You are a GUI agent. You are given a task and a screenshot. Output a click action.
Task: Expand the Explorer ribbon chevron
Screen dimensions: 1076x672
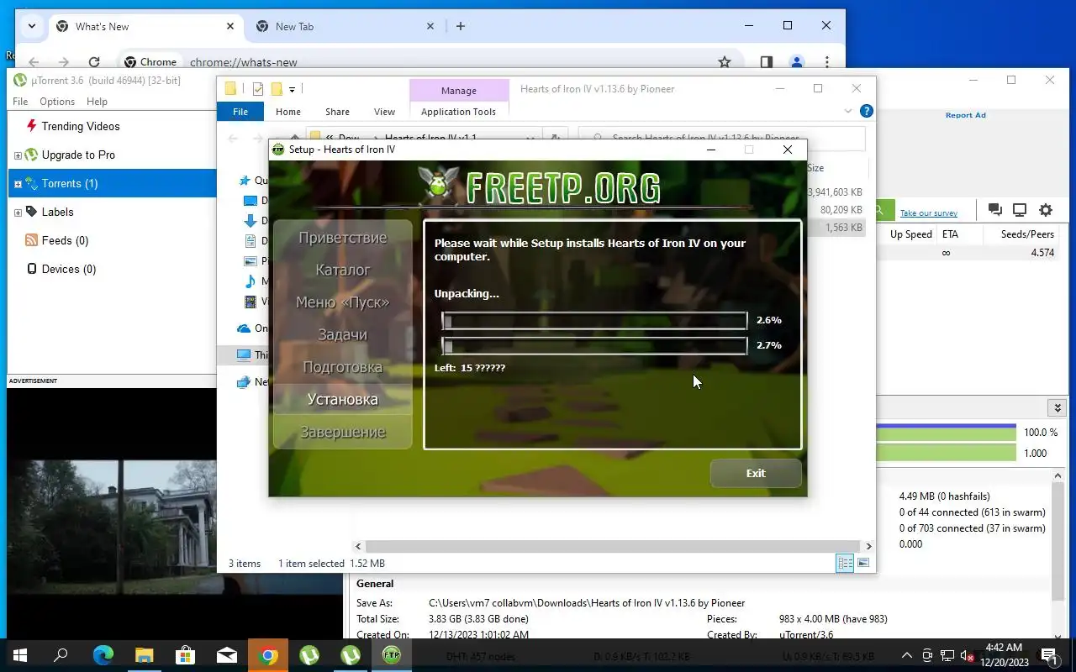point(848,111)
